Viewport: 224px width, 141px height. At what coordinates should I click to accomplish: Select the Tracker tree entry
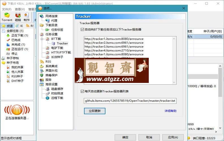click(62, 43)
